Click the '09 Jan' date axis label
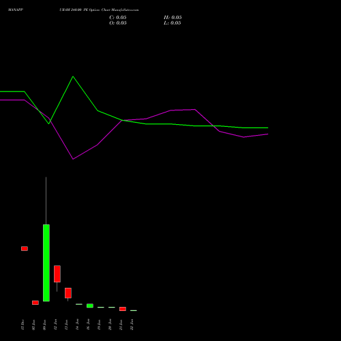Image resolution: width=341 pixels, height=341 pixels. pyautogui.click(x=45, y=325)
